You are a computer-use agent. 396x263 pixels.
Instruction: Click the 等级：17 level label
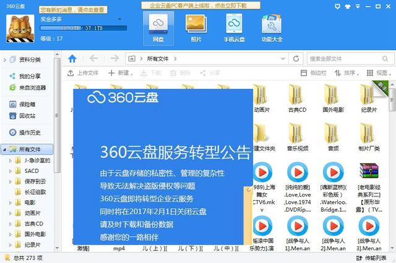tap(51, 38)
